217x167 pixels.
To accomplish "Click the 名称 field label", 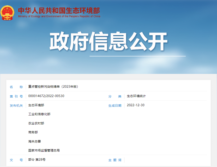I will pyautogui.click(x=16, y=87).
